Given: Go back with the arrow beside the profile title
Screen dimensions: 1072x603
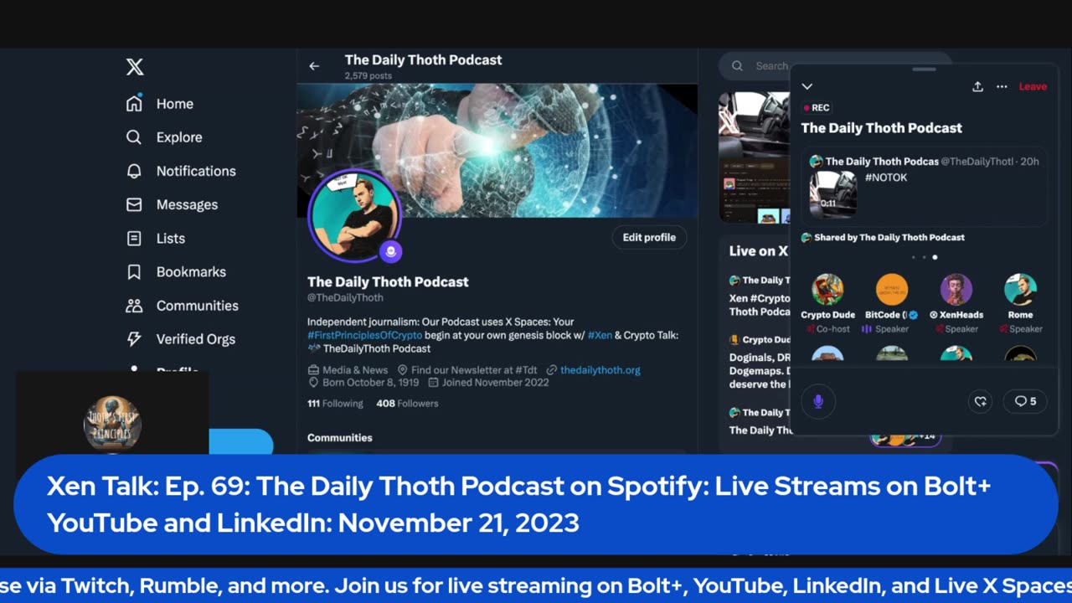Looking at the screenshot, I should coord(314,66).
